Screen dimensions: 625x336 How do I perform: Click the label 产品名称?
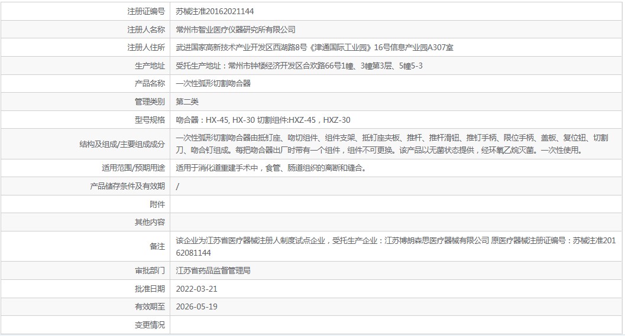[150, 84]
